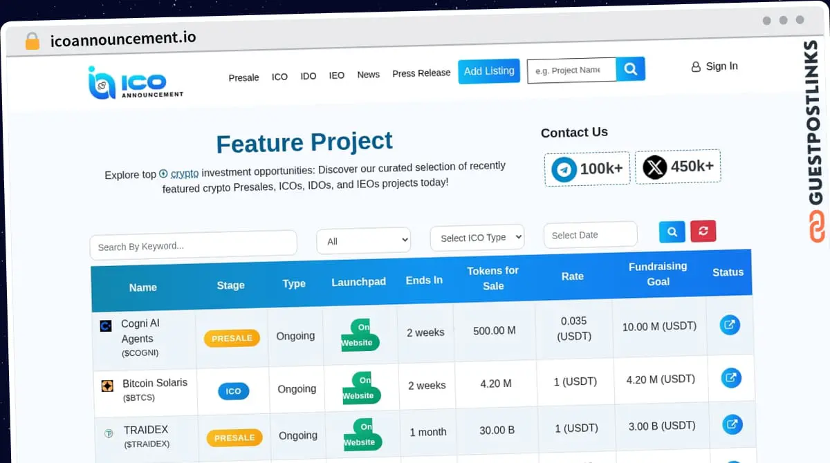Image resolution: width=830 pixels, height=463 pixels.
Task: Click the Add Listing button
Action: (489, 71)
